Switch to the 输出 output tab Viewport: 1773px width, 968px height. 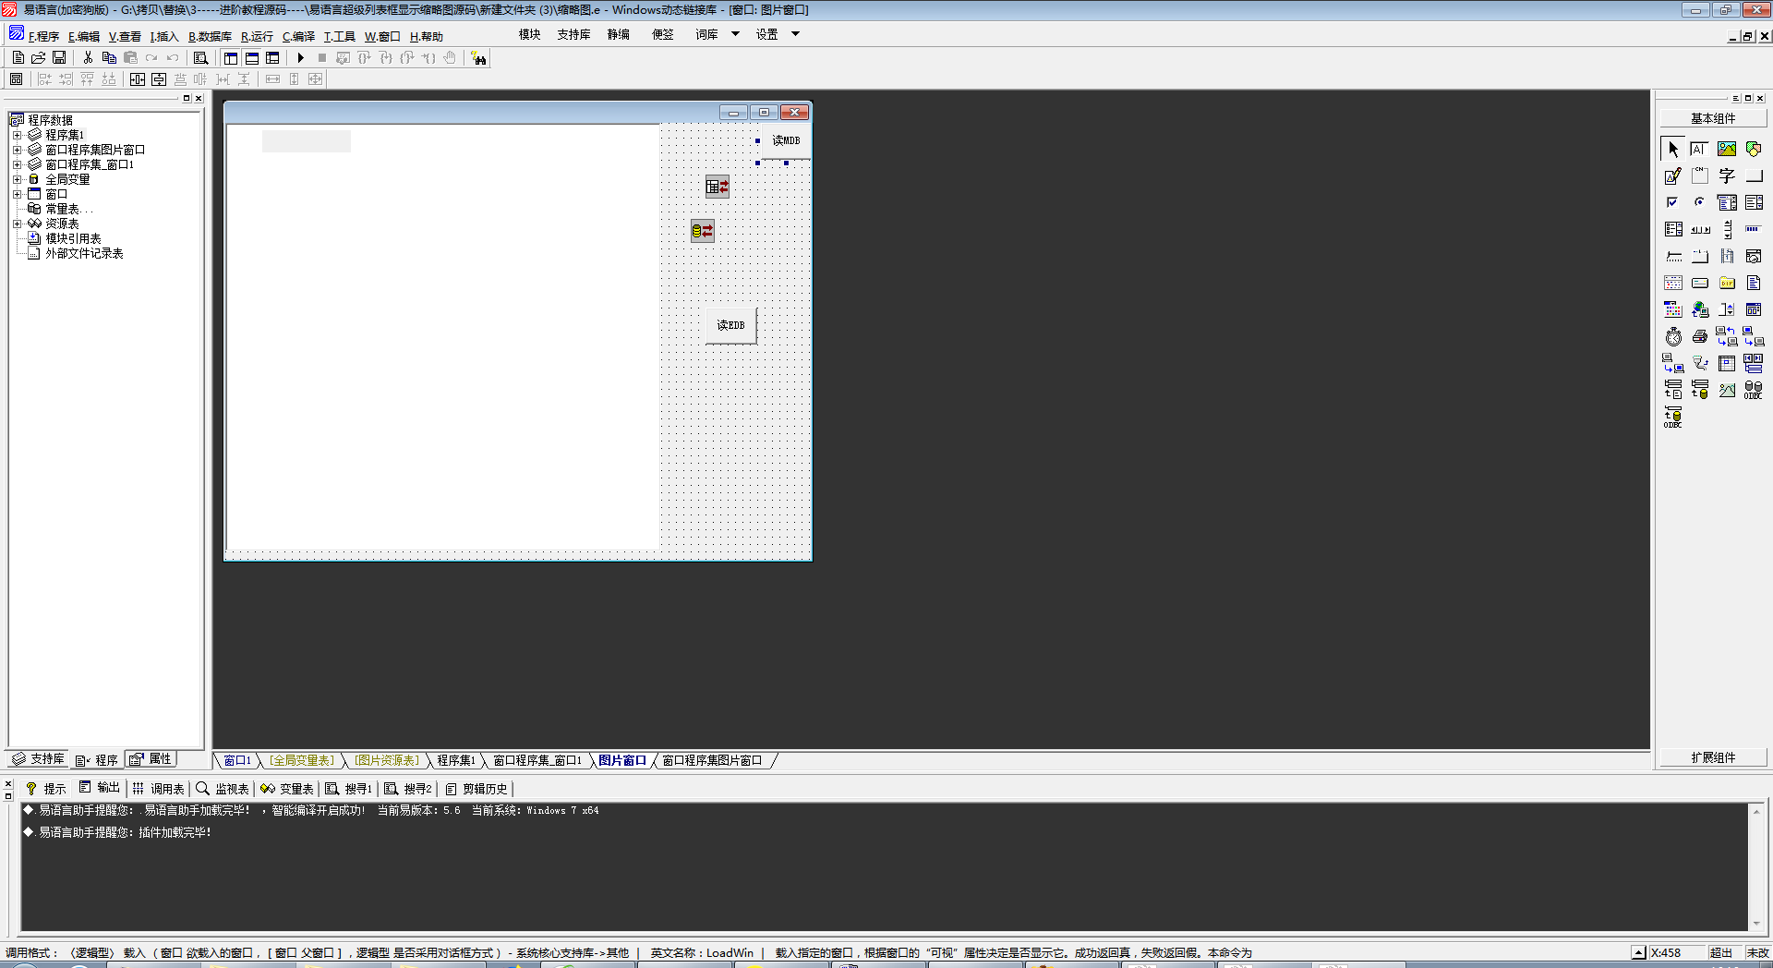coord(100,788)
